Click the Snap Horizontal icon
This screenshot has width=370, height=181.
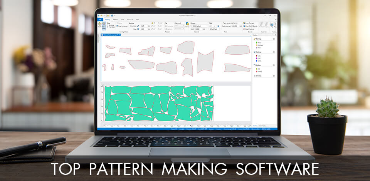pyautogui.click(x=117, y=26)
